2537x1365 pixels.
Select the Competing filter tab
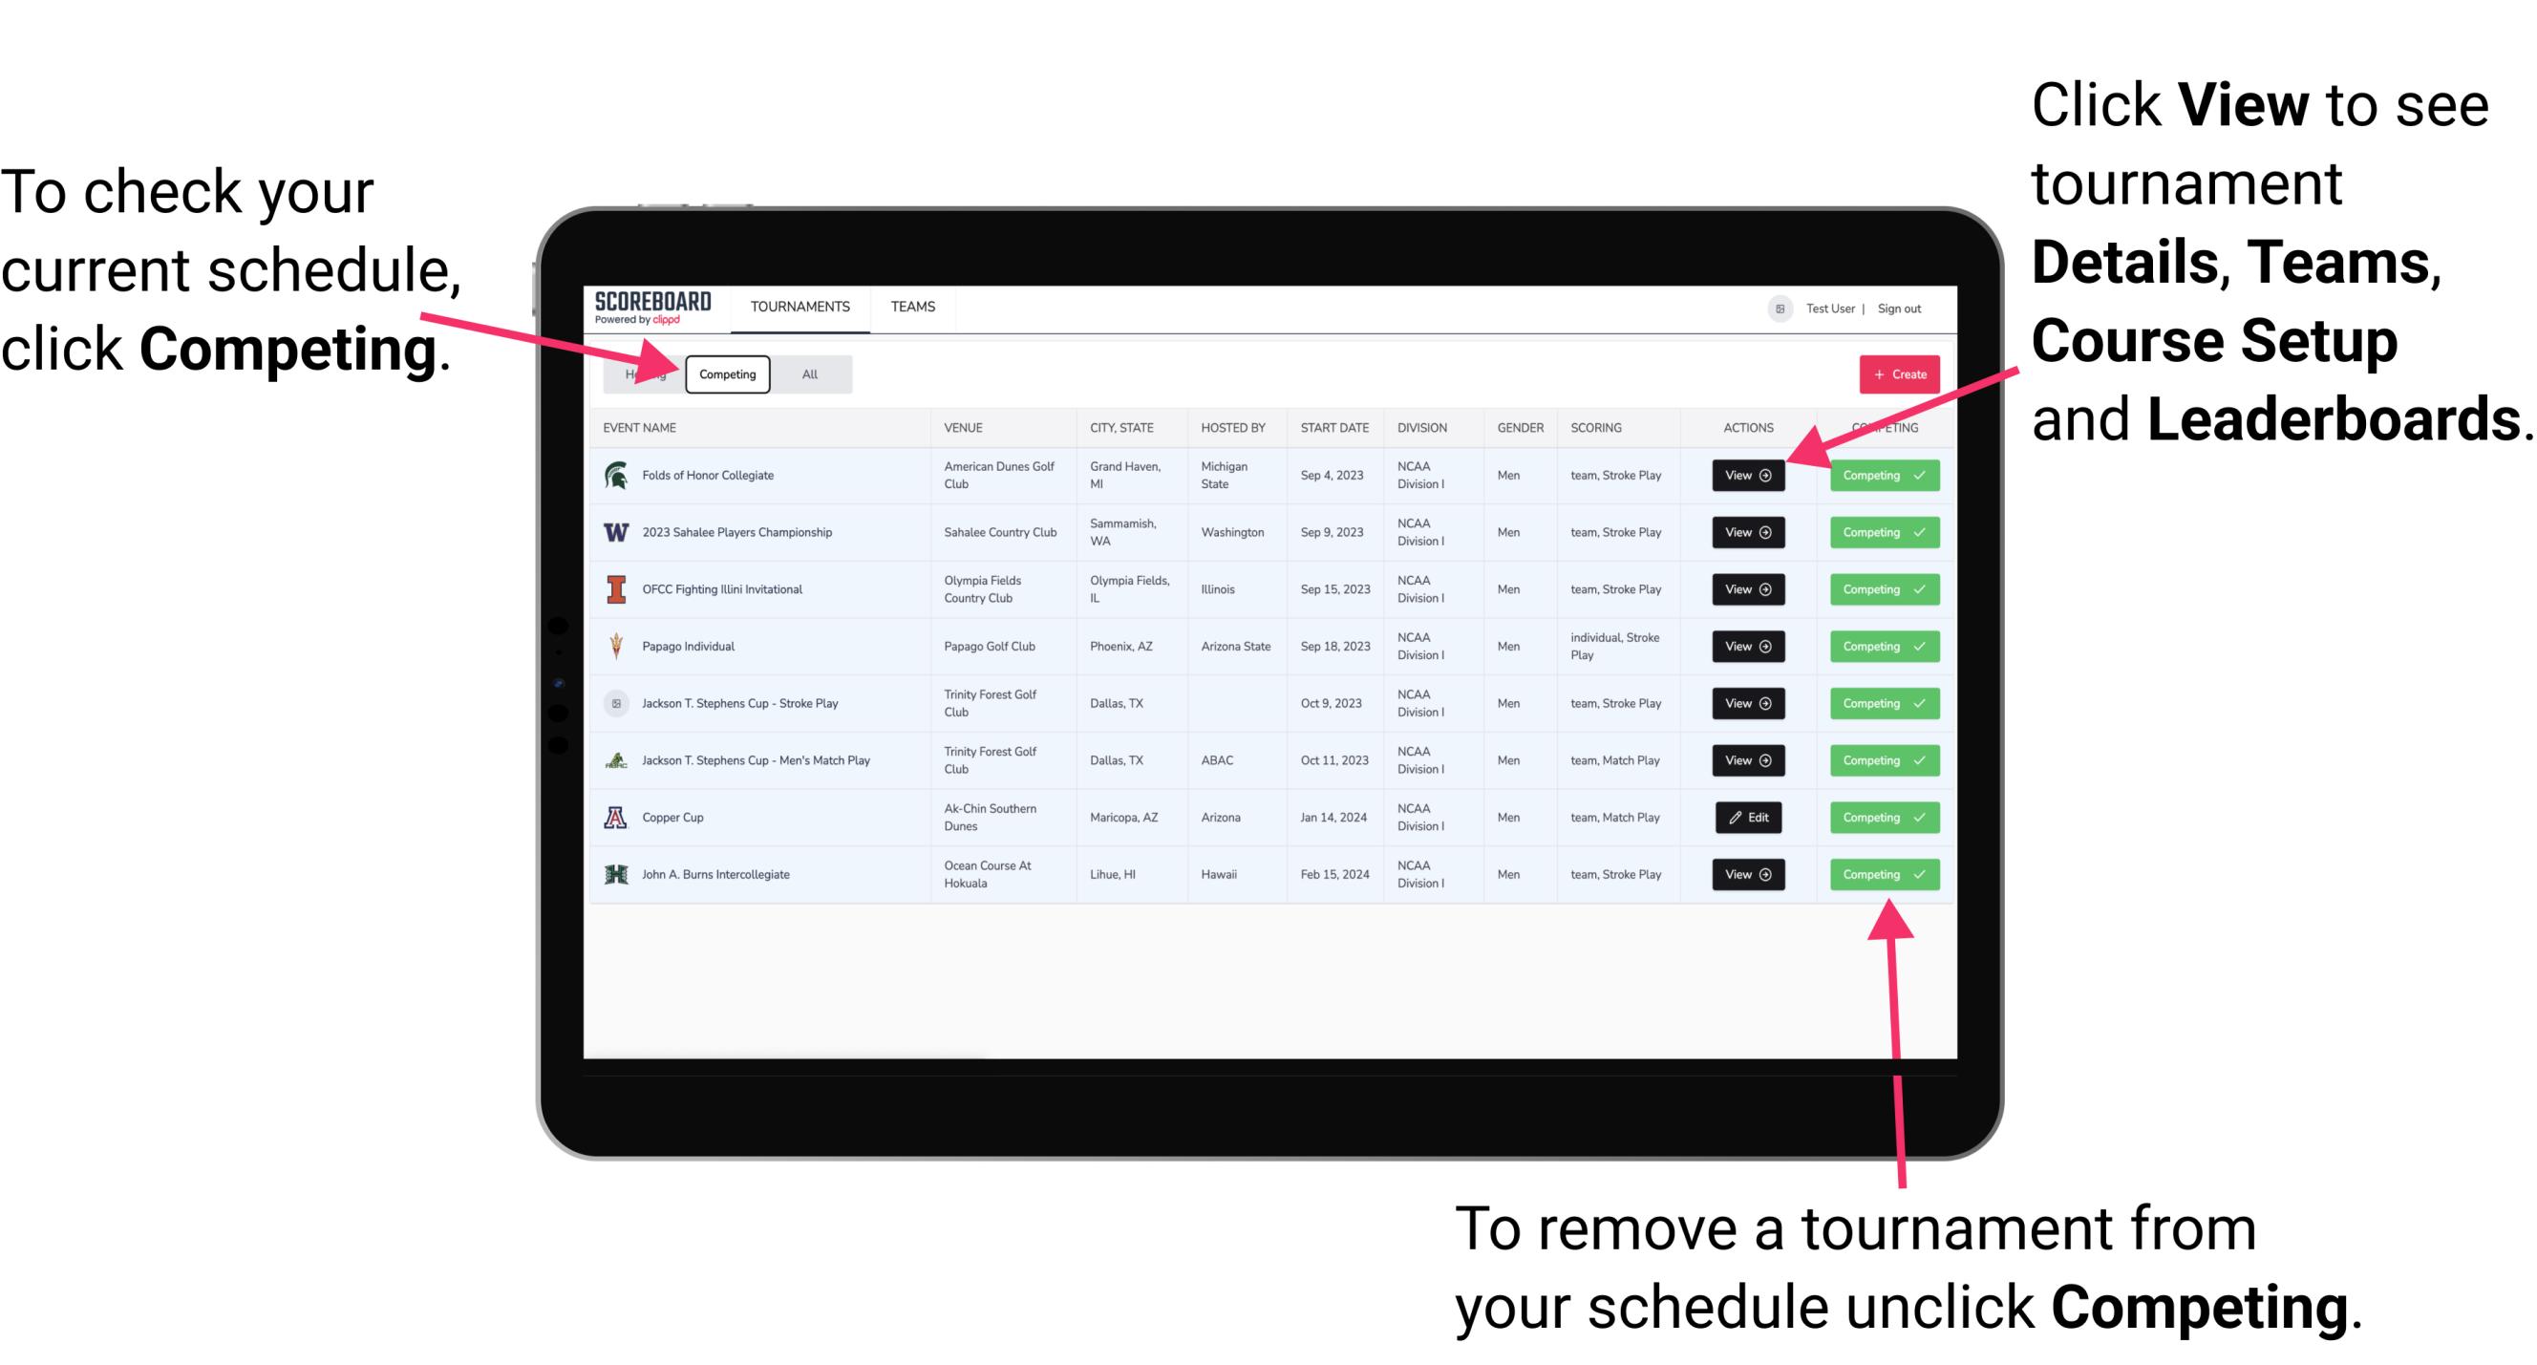tap(726, 373)
